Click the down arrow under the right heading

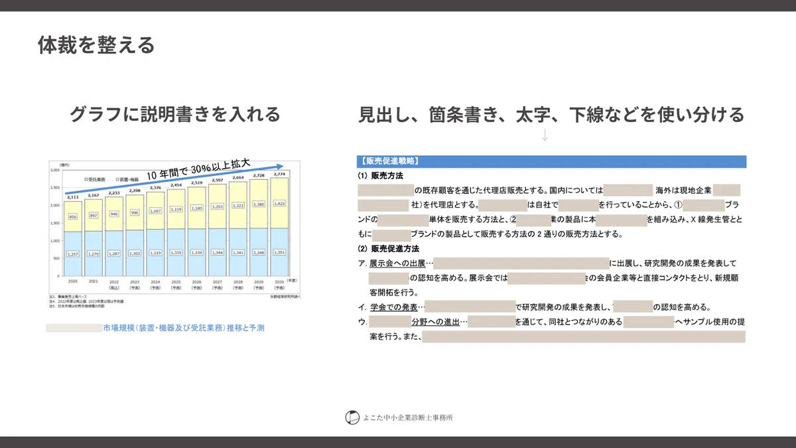tap(545, 135)
